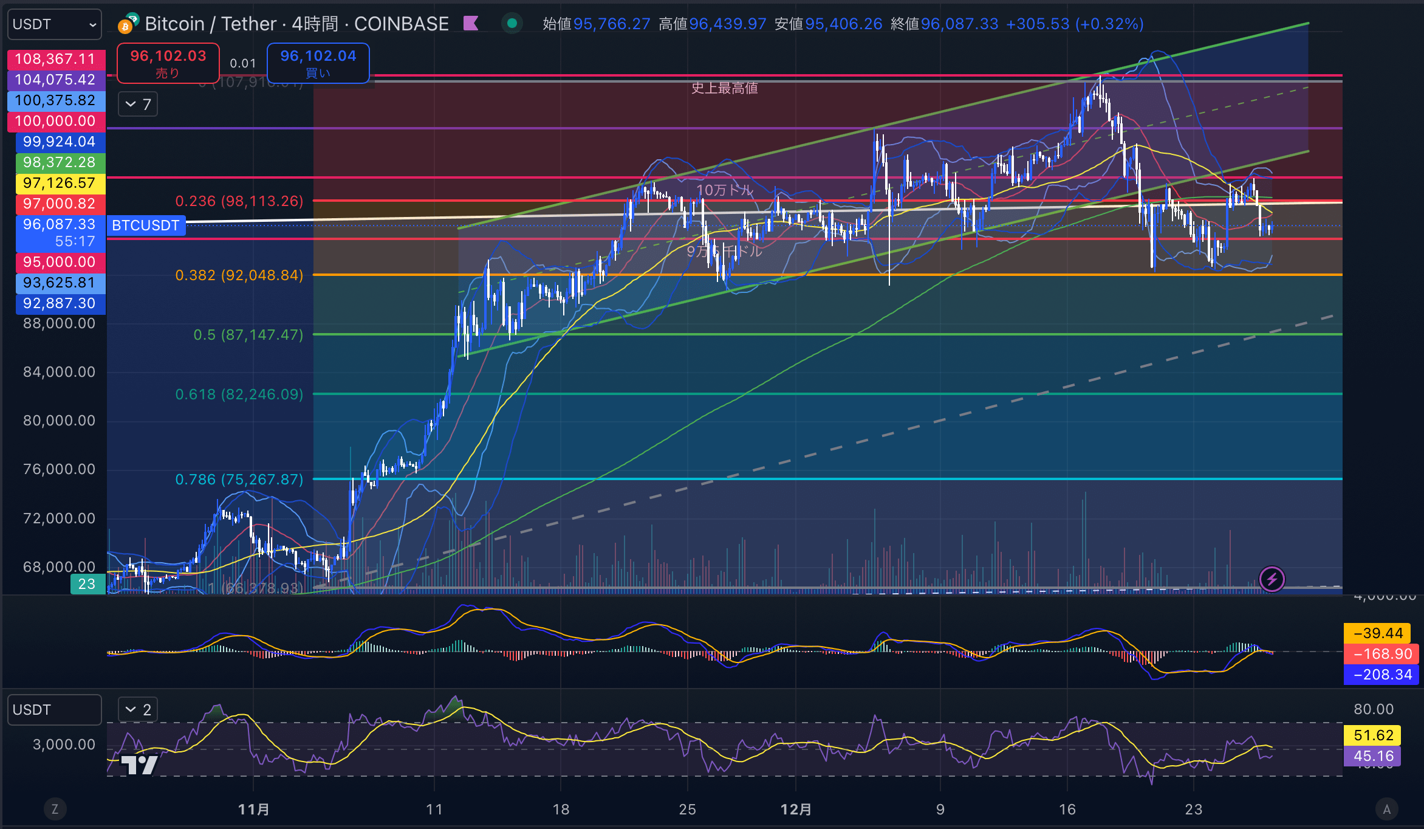The width and height of the screenshot is (1424, 829).
Task: Click the 108,367.11 price axis label
Action: 56,59
